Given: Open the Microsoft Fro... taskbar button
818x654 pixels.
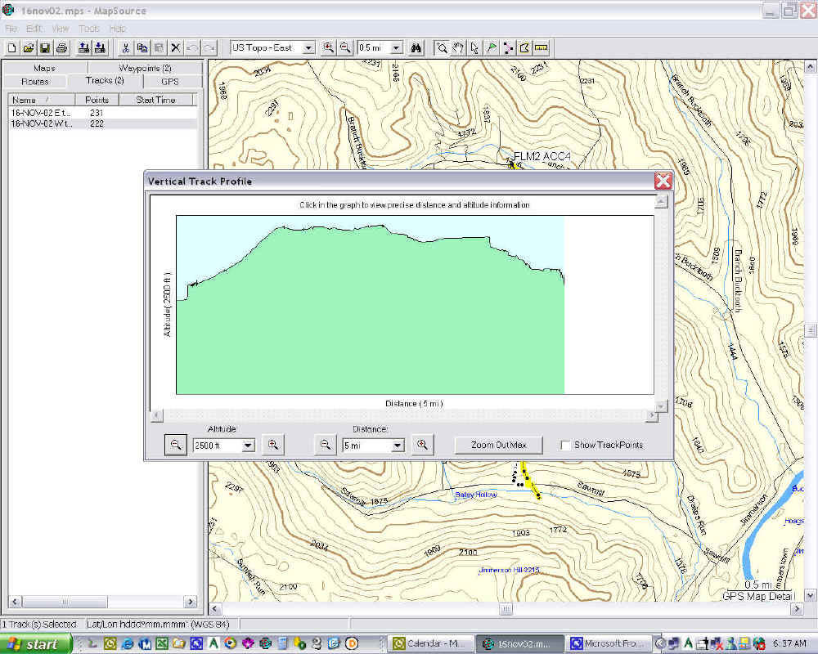Looking at the screenshot, I should coord(609,643).
